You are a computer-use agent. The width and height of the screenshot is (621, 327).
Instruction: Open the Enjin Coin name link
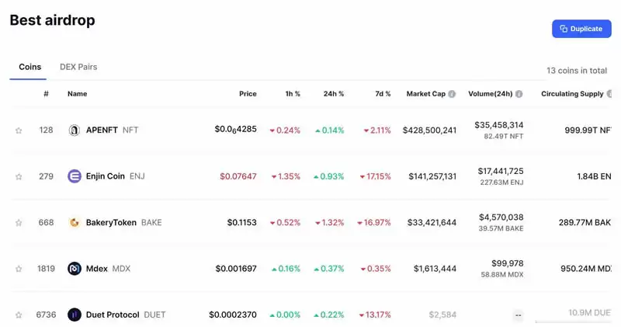click(x=105, y=176)
